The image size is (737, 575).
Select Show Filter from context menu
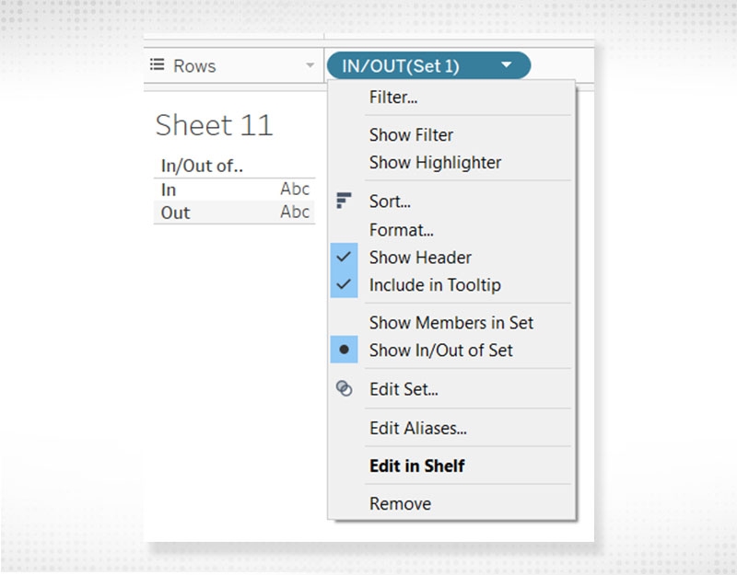[x=411, y=134]
